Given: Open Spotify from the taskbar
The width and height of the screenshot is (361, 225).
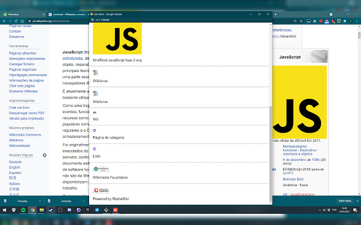Looking at the screenshot, I should (23, 210).
